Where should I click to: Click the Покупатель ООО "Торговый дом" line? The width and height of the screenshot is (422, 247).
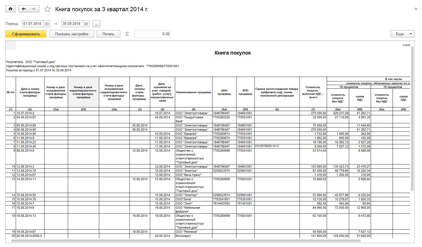(x=31, y=62)
